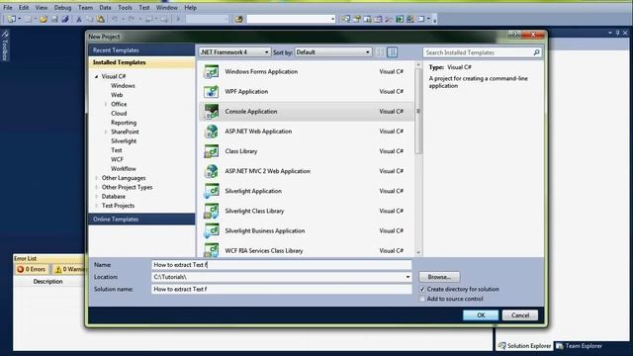Collapse the Visual C# tree node
Image resolution: width=633 pixels, height=356 pixels.
[x=97, y=76]
